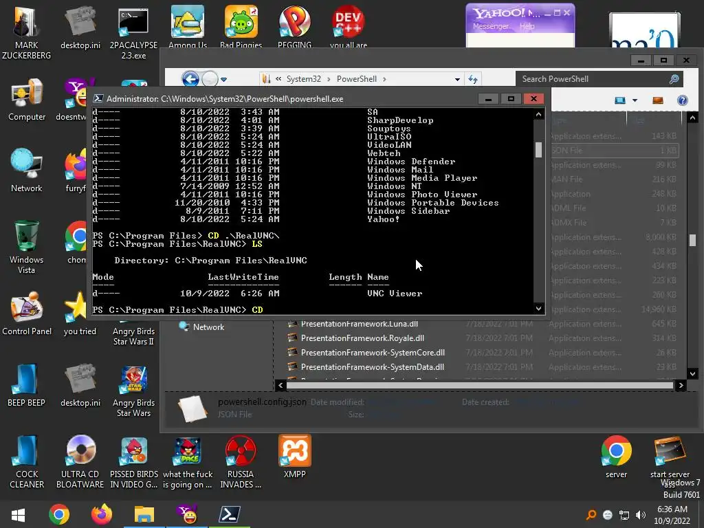Click the PowerShell console scroll down arrow
This screenshot has height=528, width=704.
538,309
